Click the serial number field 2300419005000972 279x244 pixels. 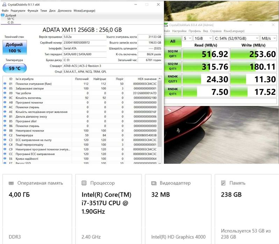pos(85,43)
